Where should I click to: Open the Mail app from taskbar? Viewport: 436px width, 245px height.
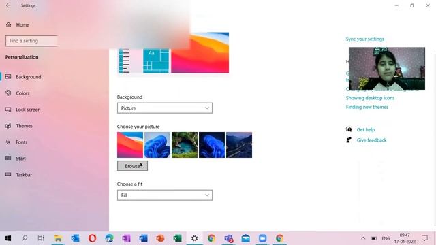(x=245, y=238)
